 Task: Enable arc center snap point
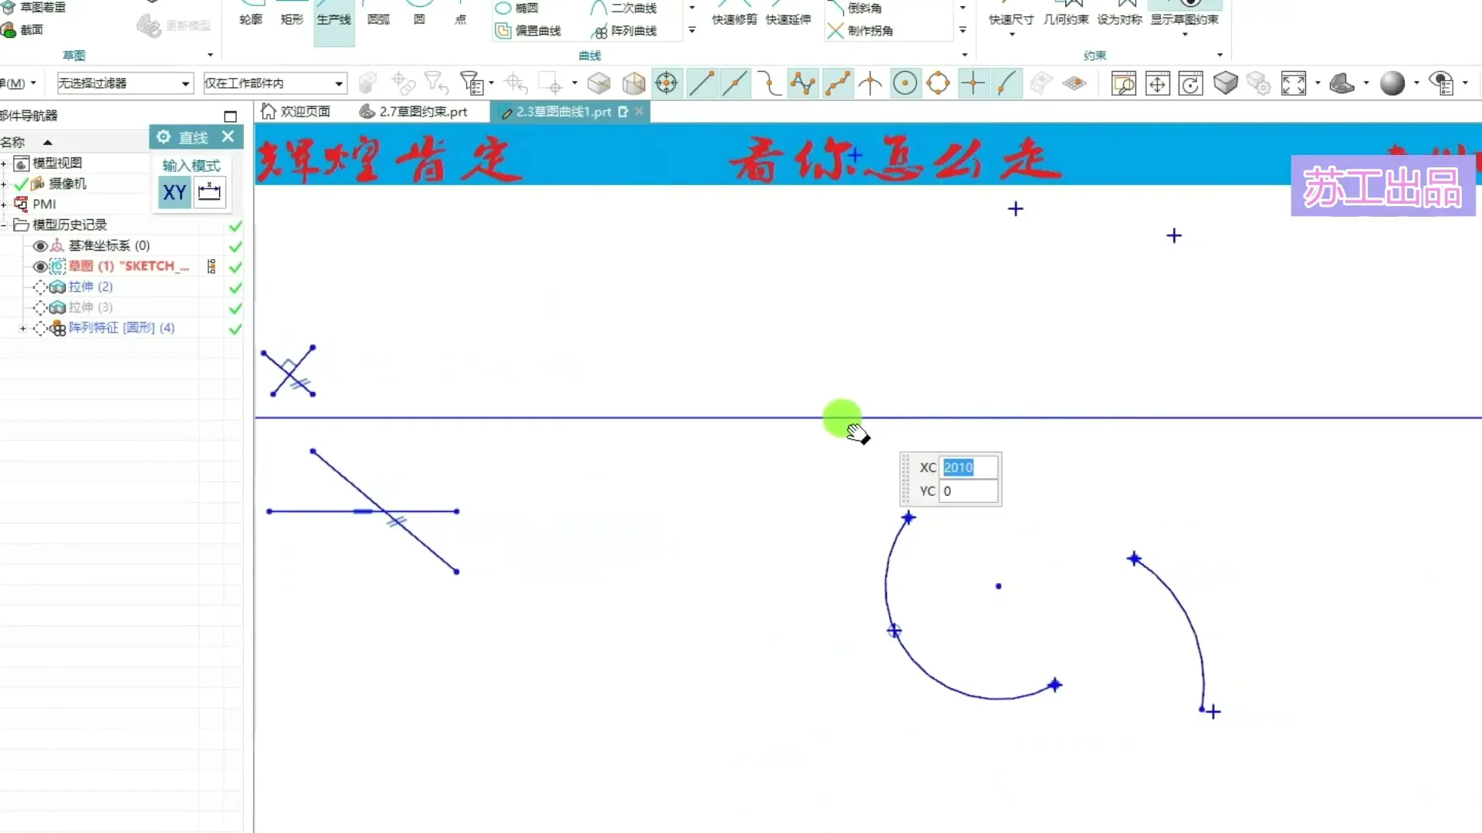(905, 83)
